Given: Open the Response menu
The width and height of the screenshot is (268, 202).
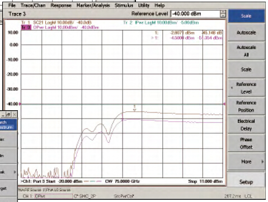Looking at the screenshot, I should (x=61, y=6).
